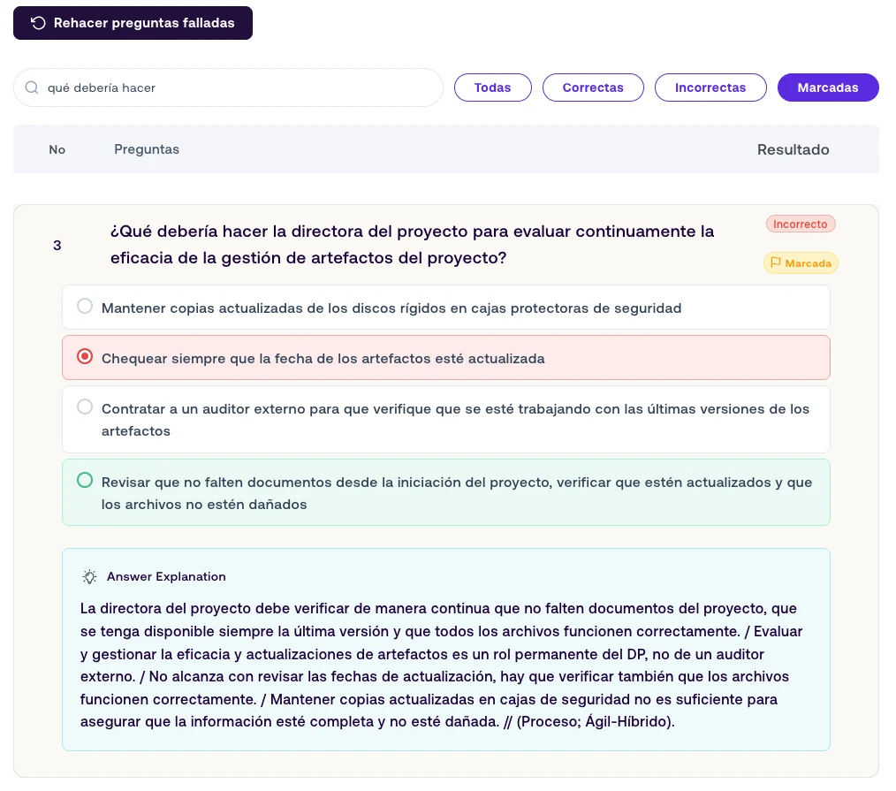Select the Marcadas filter tab

pyautogui.click(x=828, y=87)
